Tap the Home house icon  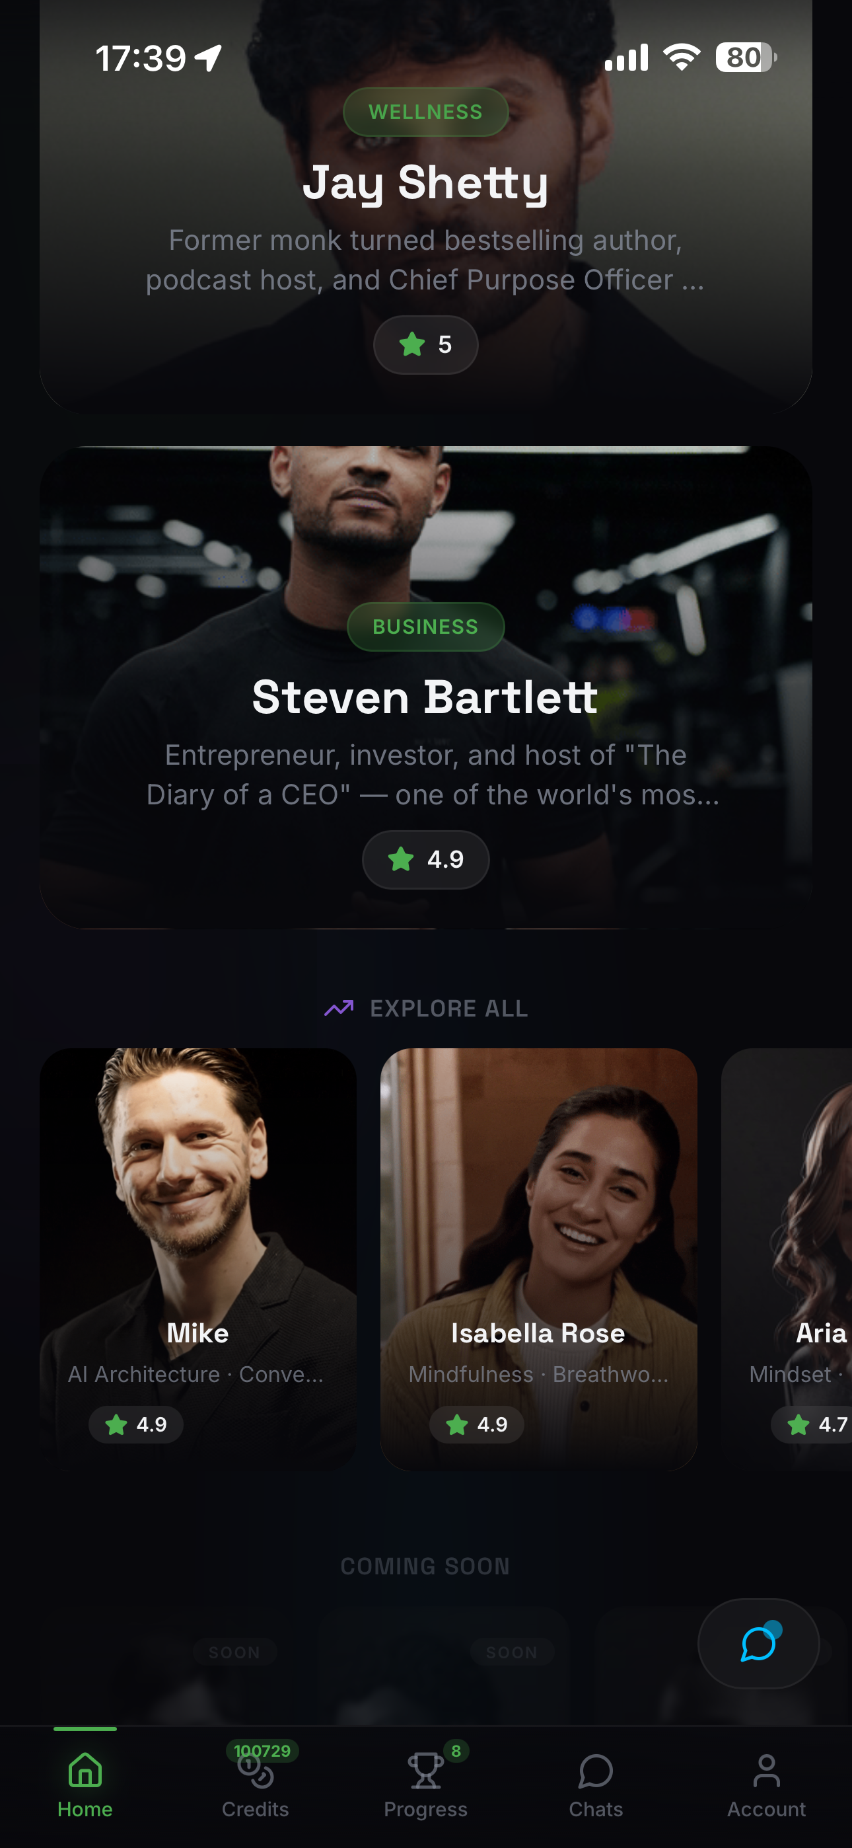pos(85,1770)
